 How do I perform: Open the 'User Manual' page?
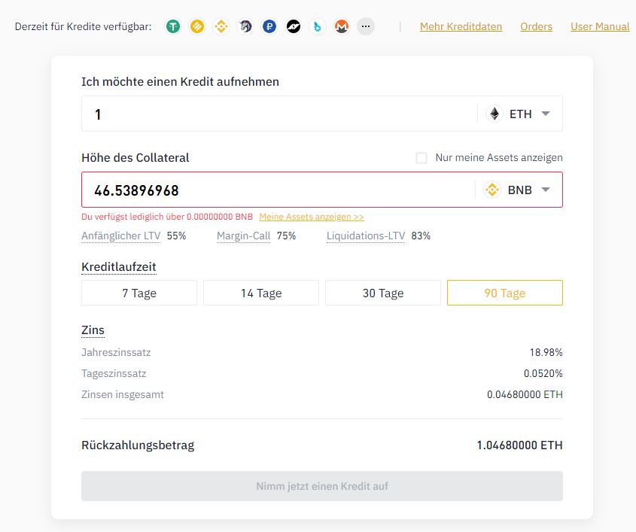click(x=600, y=26)
